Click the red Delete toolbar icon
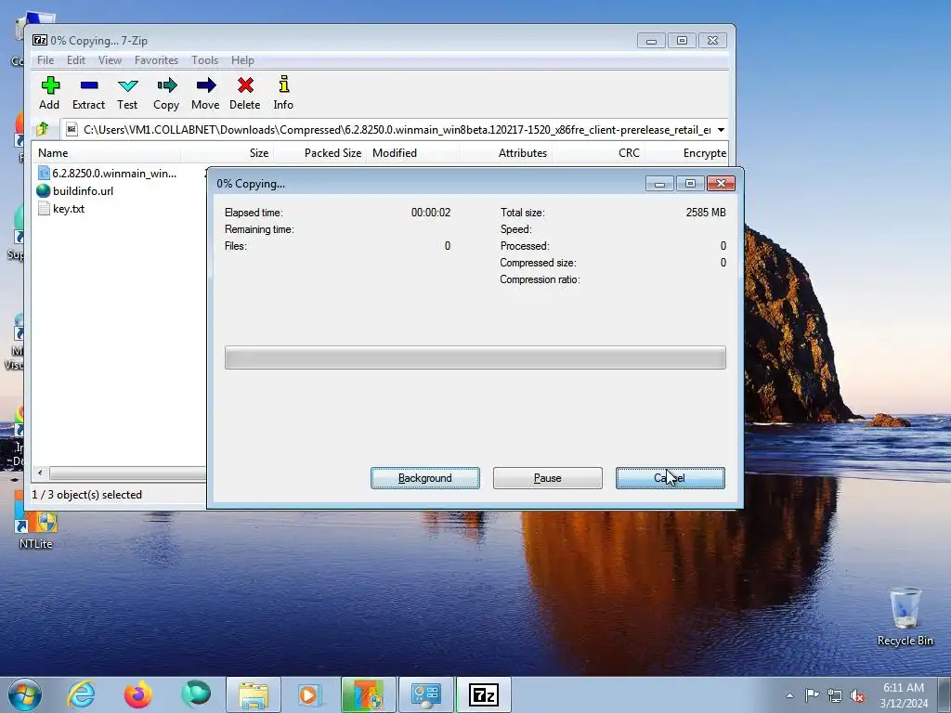The width and height of the screenshot is (951, 713). [245, 93]
